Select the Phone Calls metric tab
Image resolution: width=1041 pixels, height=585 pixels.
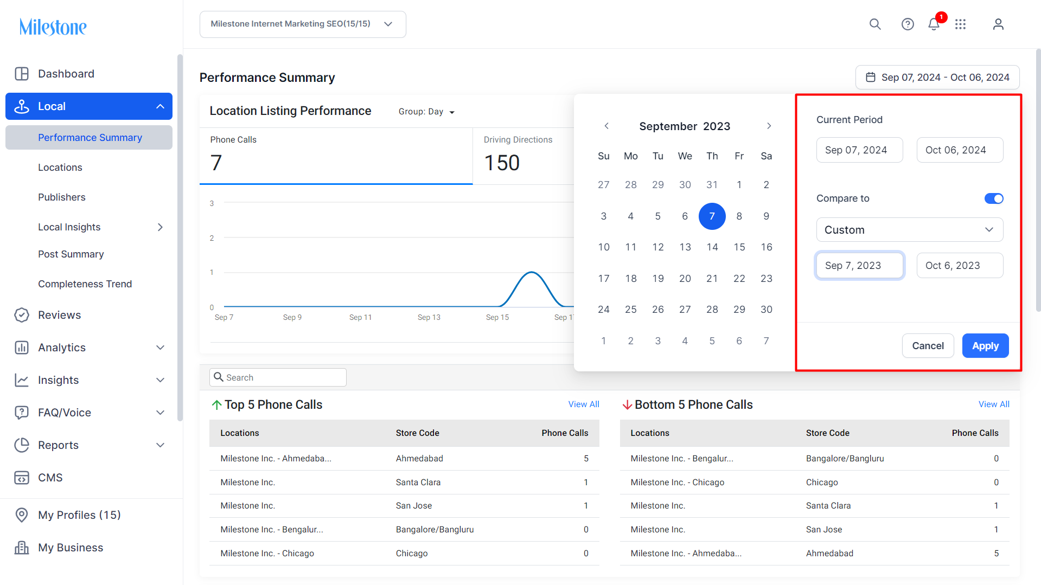[x=336, y=156]
